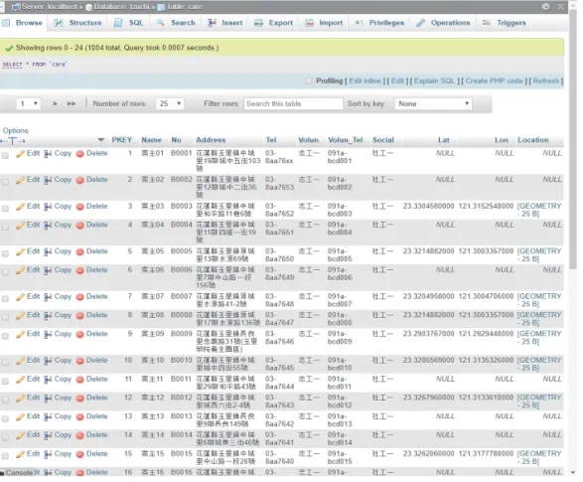This screenshot has height=482, width=583.
Task: Go to next page with > button
Action: [55, 103]
